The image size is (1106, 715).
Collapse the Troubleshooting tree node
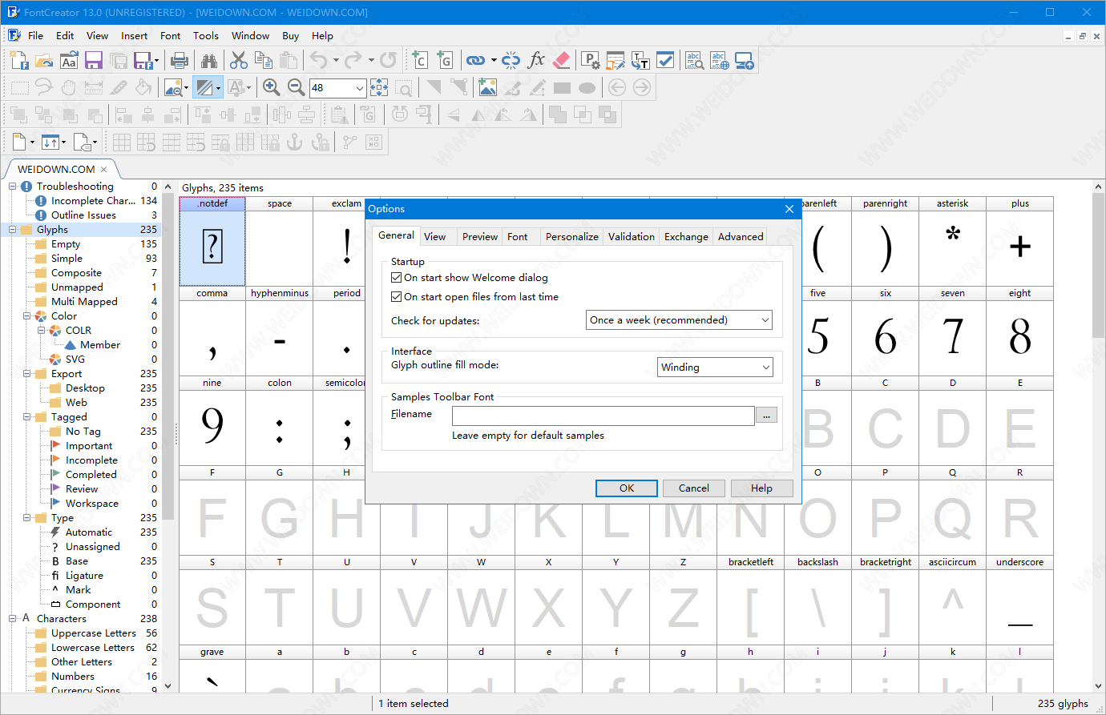tap(13, 187)
